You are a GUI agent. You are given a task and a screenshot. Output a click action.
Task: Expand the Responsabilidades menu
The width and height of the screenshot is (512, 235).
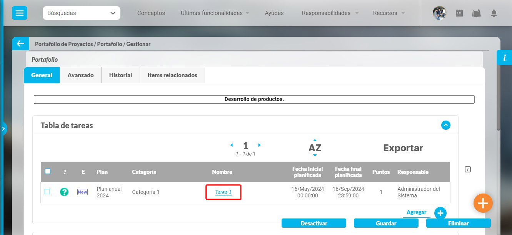(330, 13)
